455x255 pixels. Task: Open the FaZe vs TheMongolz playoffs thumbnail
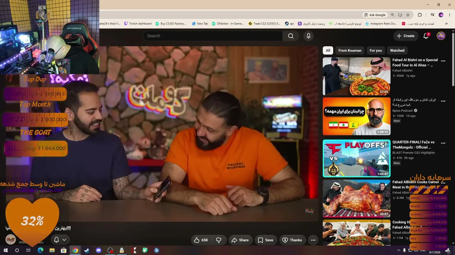click(x=357, y=158)
